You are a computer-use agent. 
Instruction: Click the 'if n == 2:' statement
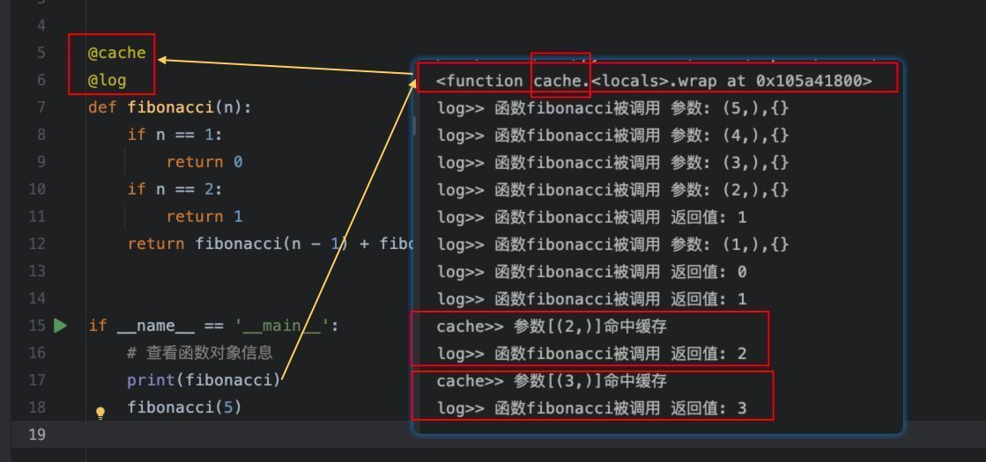pos(174,189)
